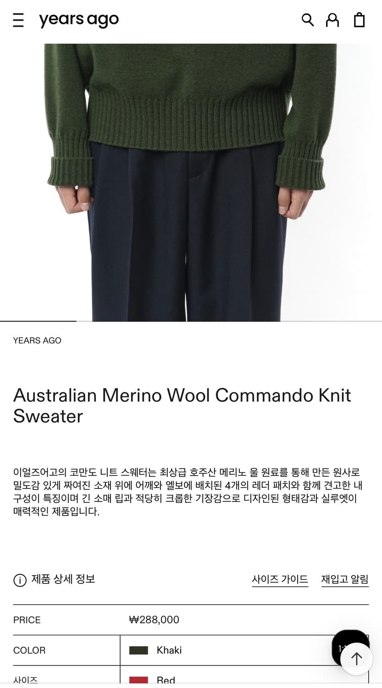
Task: Select the Red color option
Action: click(x=166, y=680)
